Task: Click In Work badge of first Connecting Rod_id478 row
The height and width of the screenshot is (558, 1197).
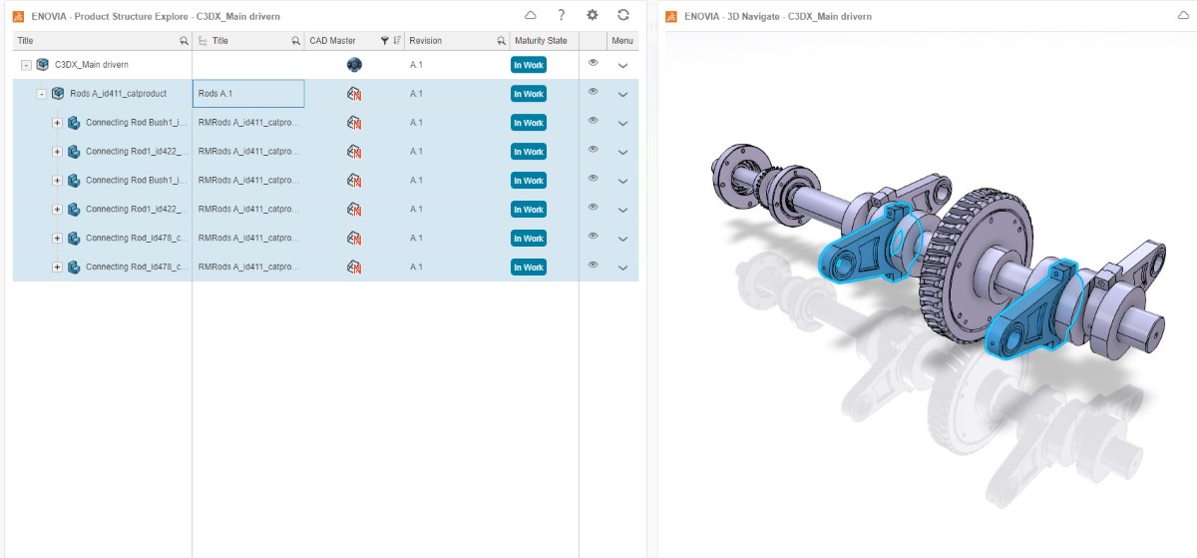Action: [x=529, y=239]
